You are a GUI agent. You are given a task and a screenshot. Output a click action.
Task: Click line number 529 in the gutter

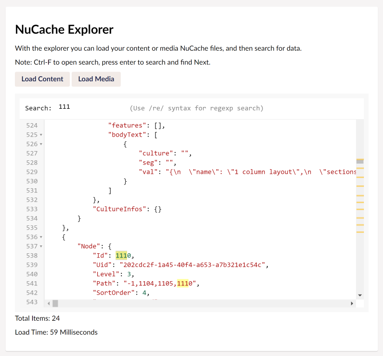click(x=32, y=172)
